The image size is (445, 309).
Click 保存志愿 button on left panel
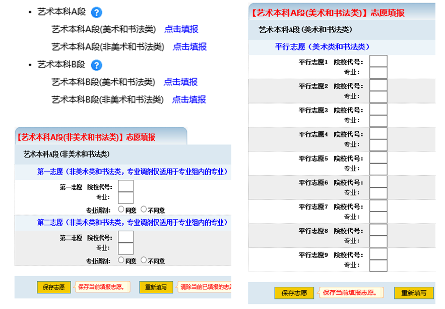(53, 286)
